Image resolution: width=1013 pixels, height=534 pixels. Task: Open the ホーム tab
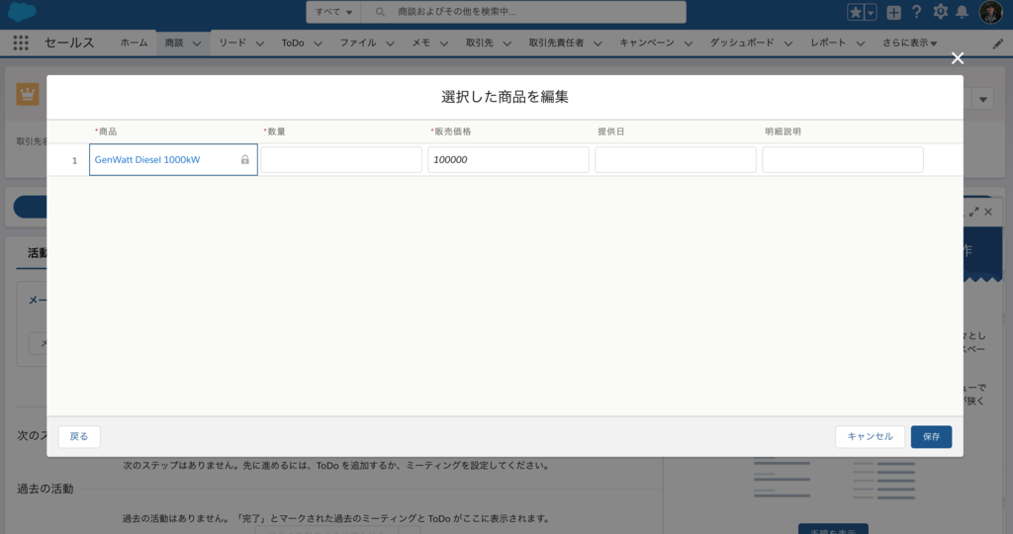pos(134,43)
